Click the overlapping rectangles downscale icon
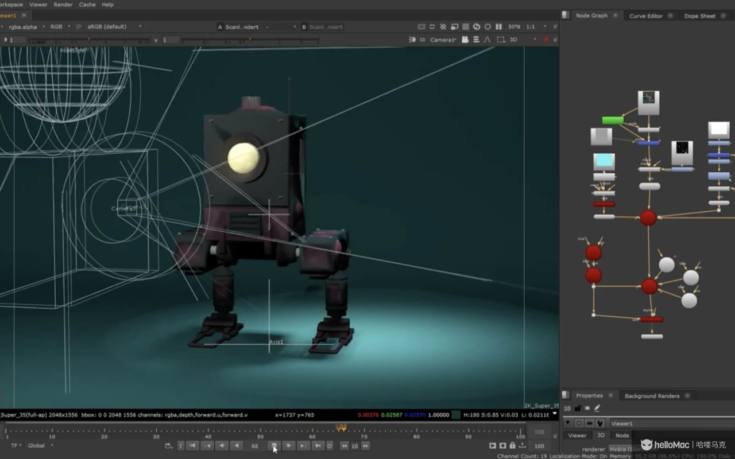 point(454,26)
